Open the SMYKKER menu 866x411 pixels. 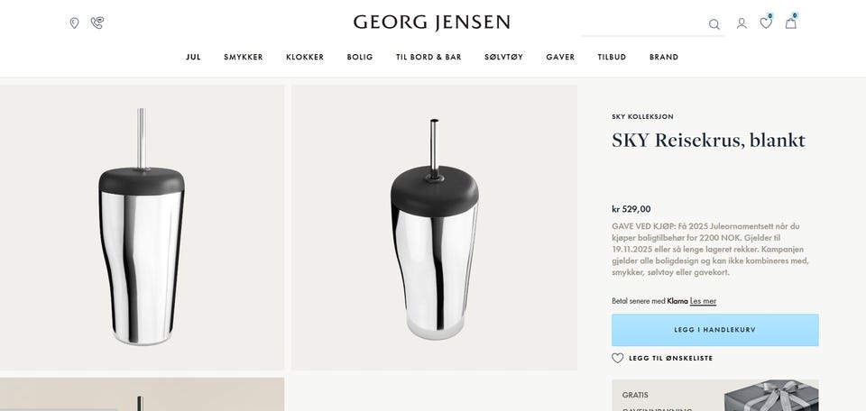(243, 57)
